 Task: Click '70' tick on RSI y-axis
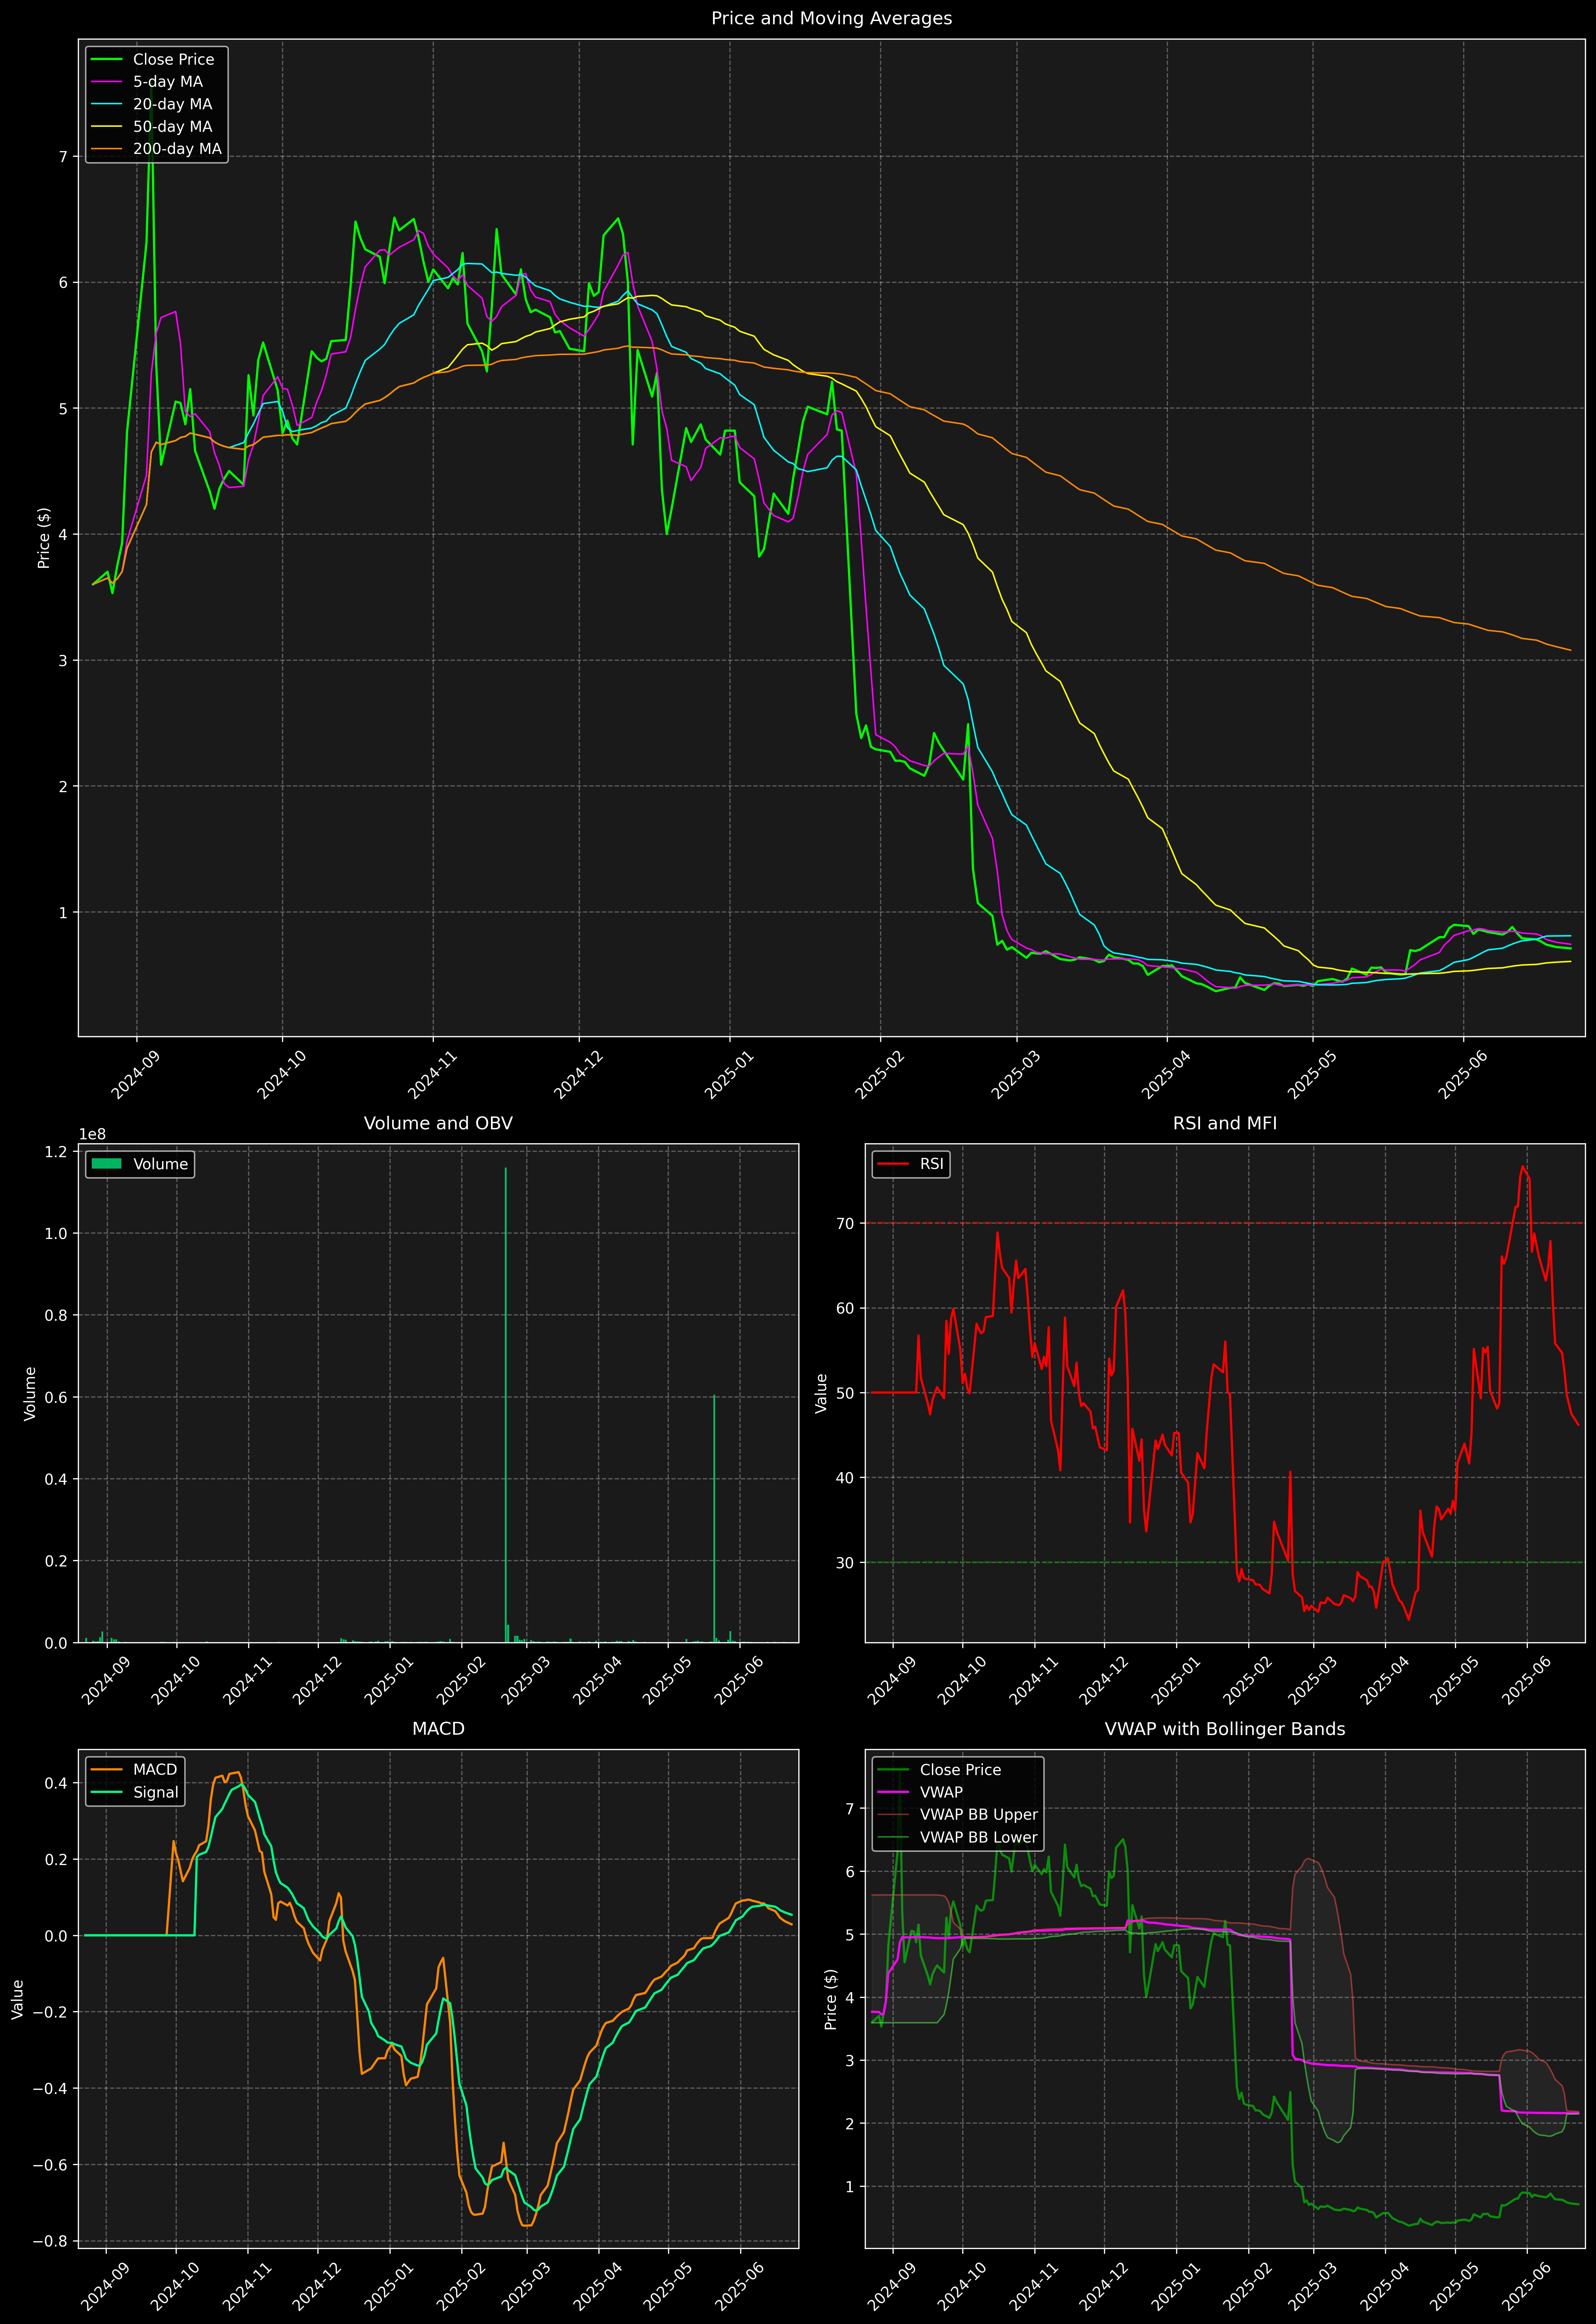pyautogui.click(x=845, y=1224)
